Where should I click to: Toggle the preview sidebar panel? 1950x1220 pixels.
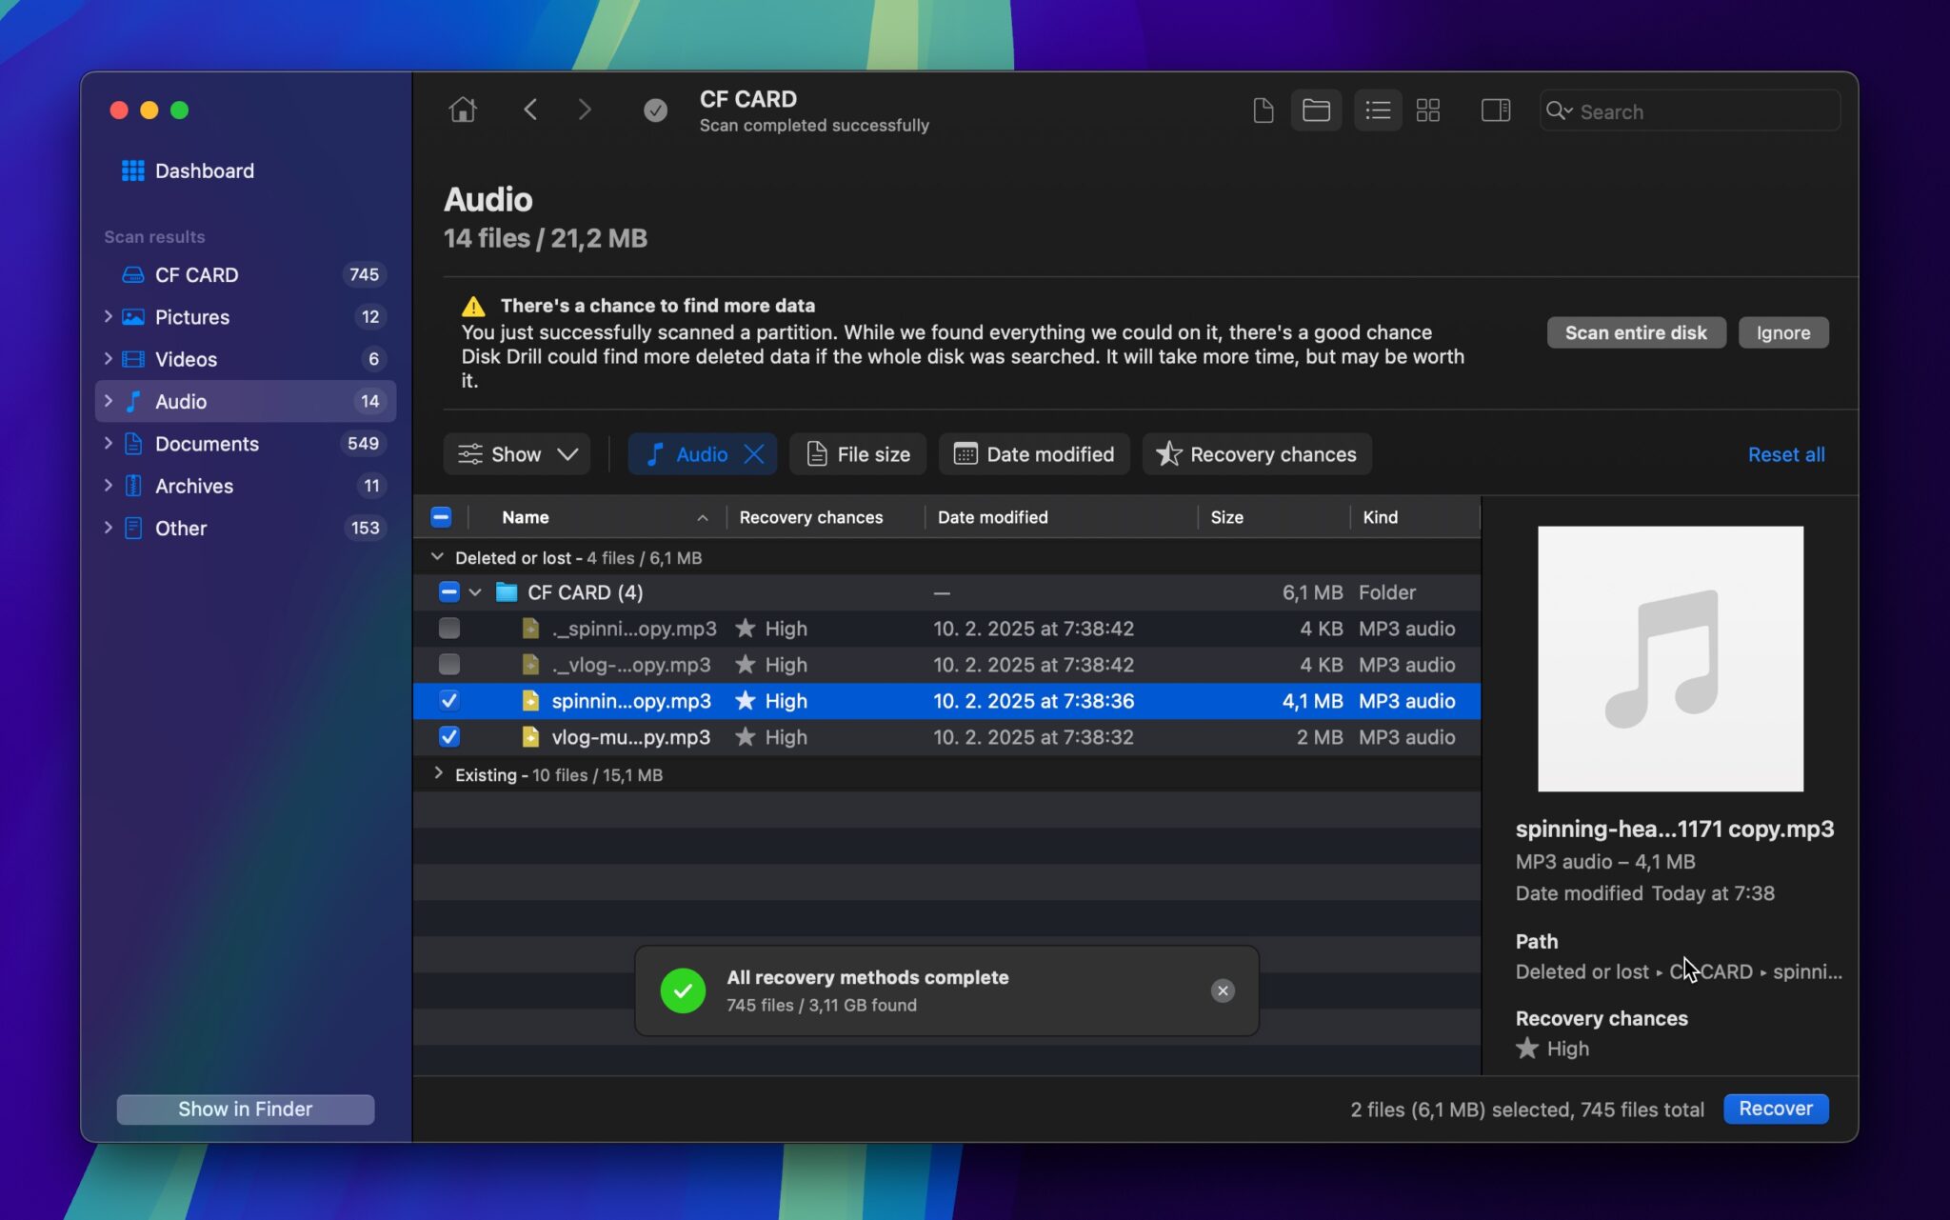(x=1494, y=110)
